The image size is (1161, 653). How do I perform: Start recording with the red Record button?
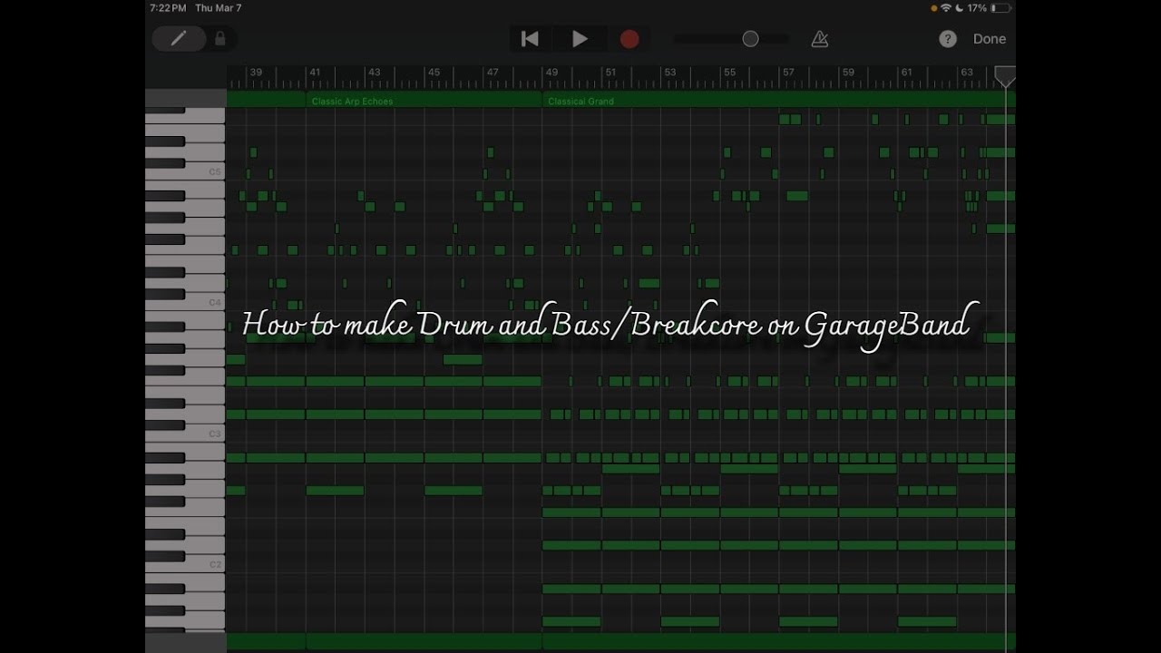click(x=629, y=39)
